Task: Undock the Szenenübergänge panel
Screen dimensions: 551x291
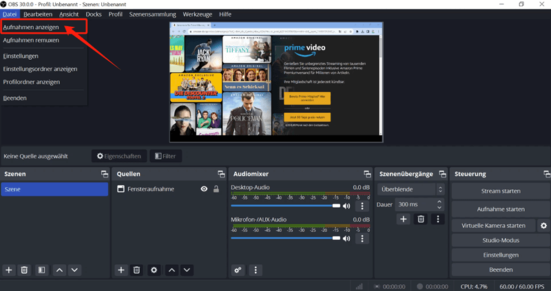Action: pyautogui.click(x=442, y=174)
